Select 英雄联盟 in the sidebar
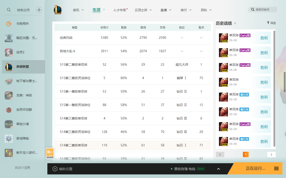The image size is (286, 178). click(x=23, y=67)
